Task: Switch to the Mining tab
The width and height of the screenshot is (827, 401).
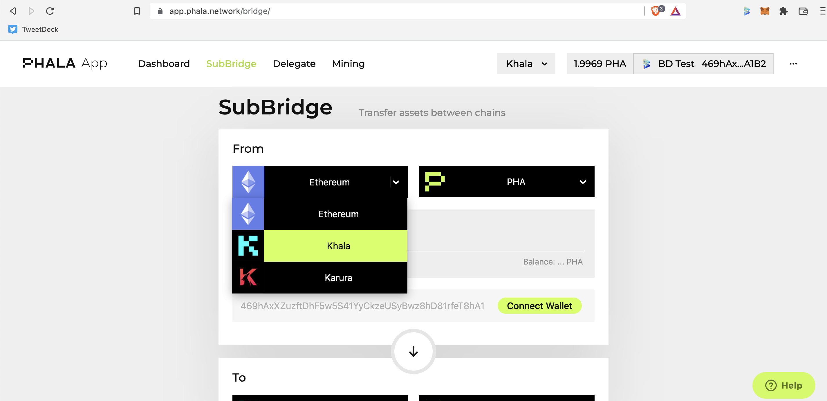Action: tap(348, 64)
